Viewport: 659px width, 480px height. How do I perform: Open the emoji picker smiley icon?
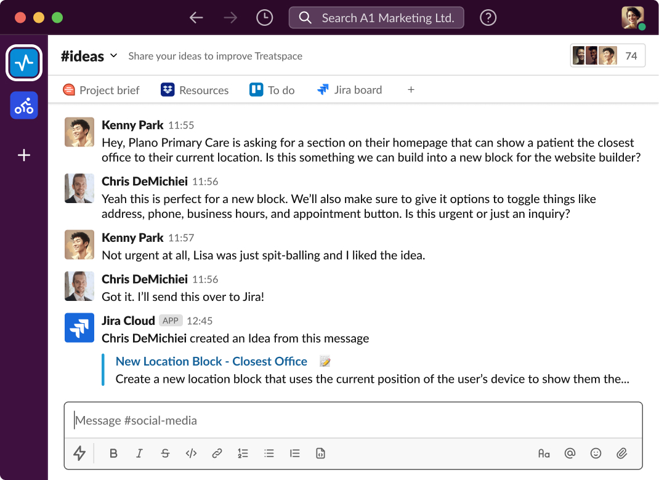tap(596, 453)
